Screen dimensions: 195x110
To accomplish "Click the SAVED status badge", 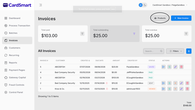I will pos(151,67).
